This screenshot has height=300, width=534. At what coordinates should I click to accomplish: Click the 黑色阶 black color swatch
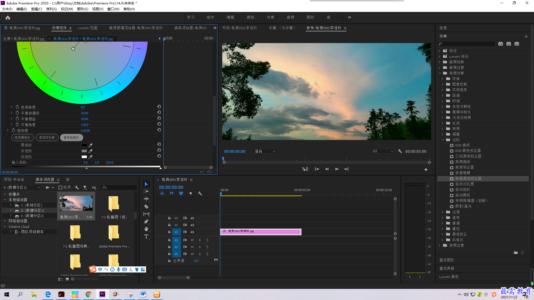click(x=84, y=145)
